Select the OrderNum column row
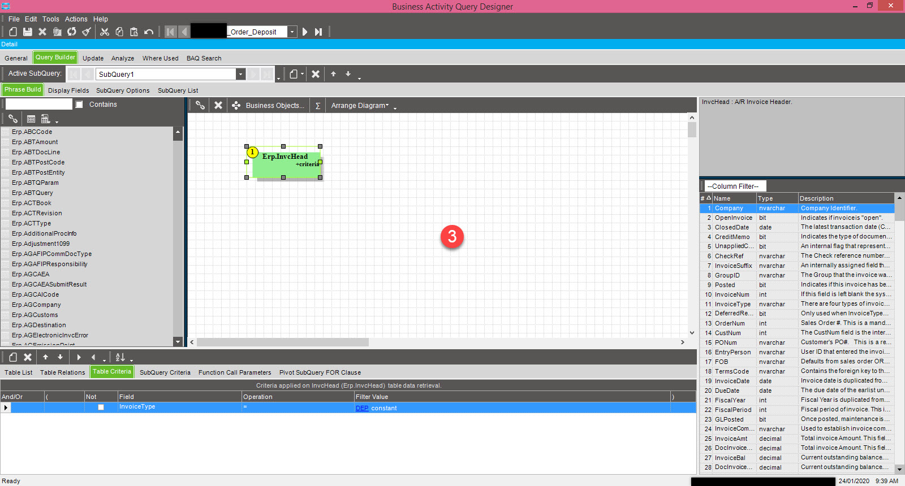Image resolution: width=905 pixels, height=486 pixels. [797, 323]
